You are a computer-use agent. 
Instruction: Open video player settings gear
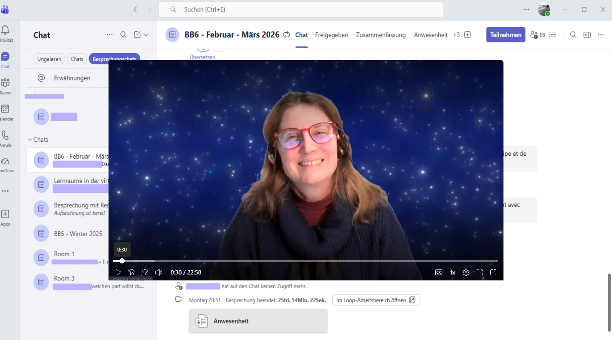tap(466, 272)
